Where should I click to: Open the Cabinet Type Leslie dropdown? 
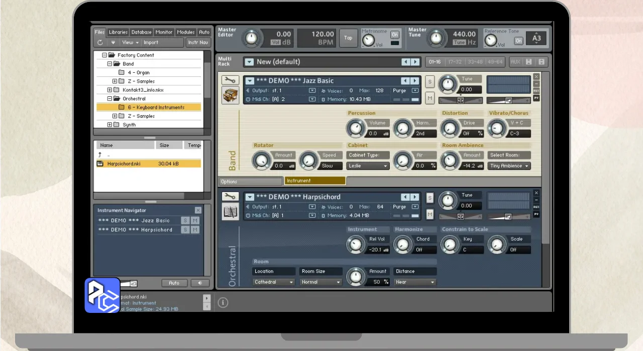[x=368, y=166]
